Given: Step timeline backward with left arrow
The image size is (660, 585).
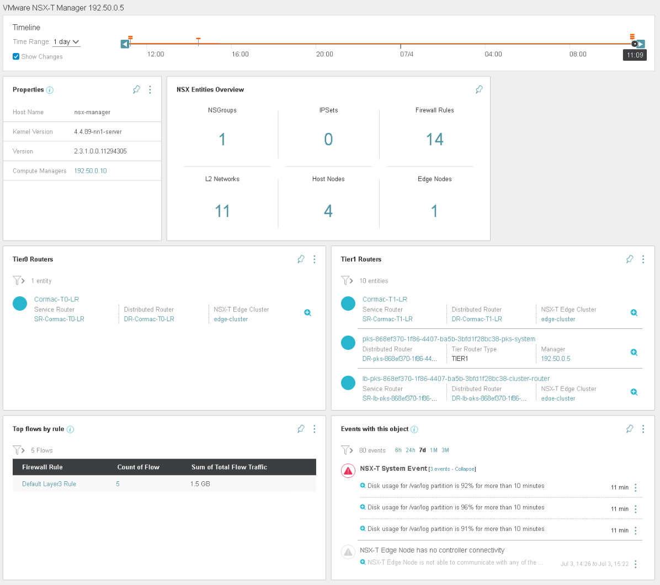Looking at the screenshot, I should (x=125, y=44).
